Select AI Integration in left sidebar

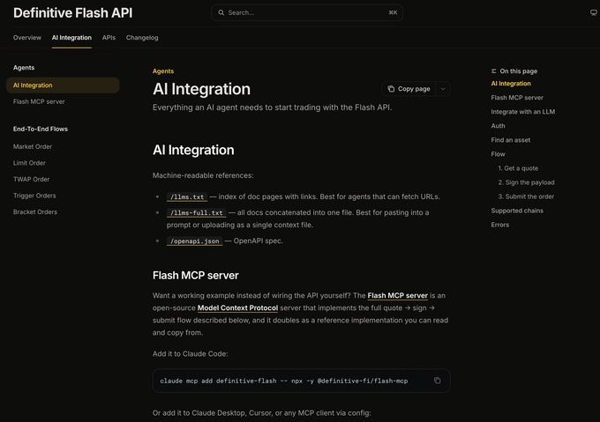point(63,85)
